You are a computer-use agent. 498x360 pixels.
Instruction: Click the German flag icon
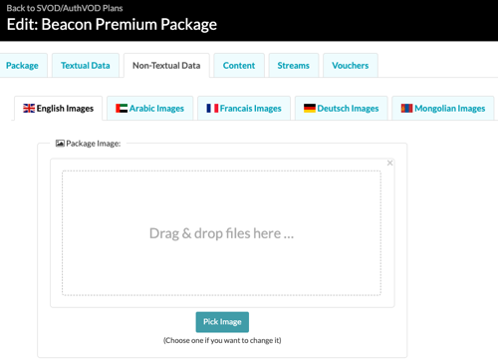pos(310,109)
